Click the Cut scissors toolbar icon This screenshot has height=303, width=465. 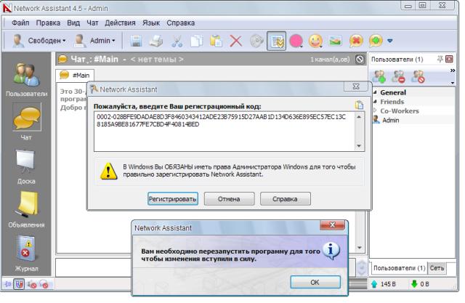tap(177, 41)
